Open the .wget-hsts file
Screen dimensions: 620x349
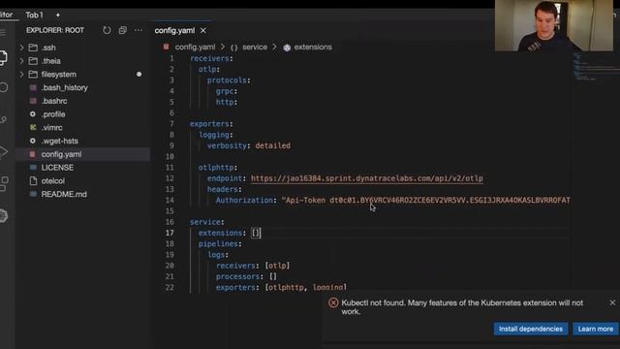coord(60,141)
